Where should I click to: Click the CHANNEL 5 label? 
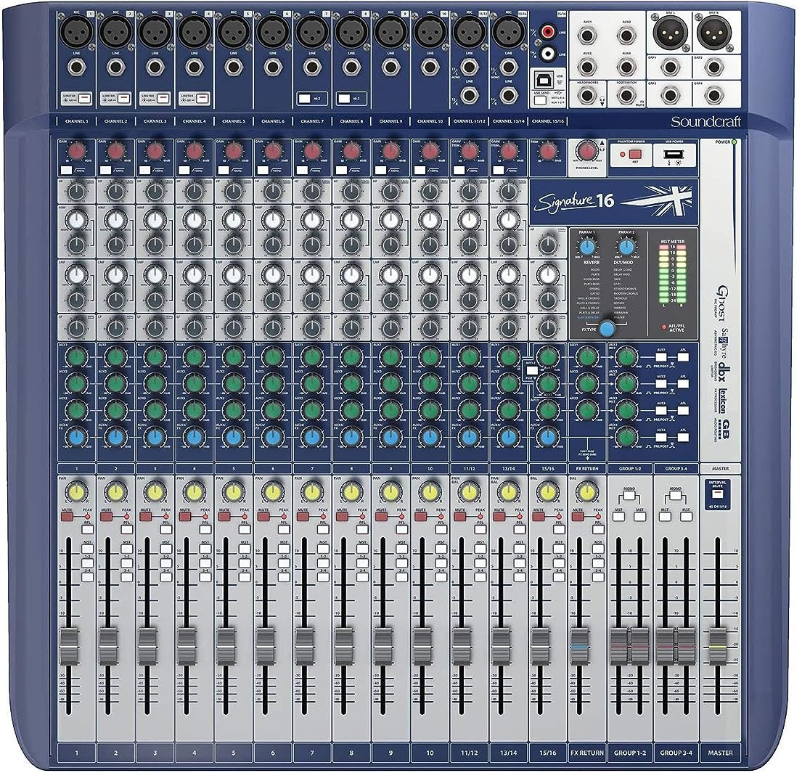coord(234,121)
